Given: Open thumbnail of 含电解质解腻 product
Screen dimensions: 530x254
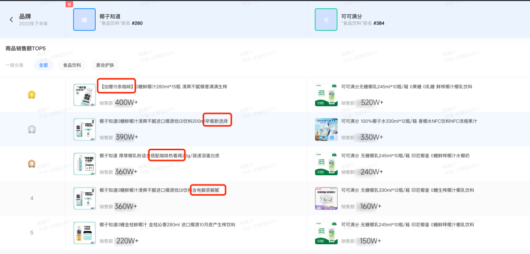Looking at the screenshot, I should click(84, 199).
